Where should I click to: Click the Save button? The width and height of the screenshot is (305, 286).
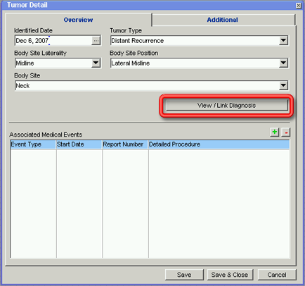pyautogui.click(x=184, y=275)
